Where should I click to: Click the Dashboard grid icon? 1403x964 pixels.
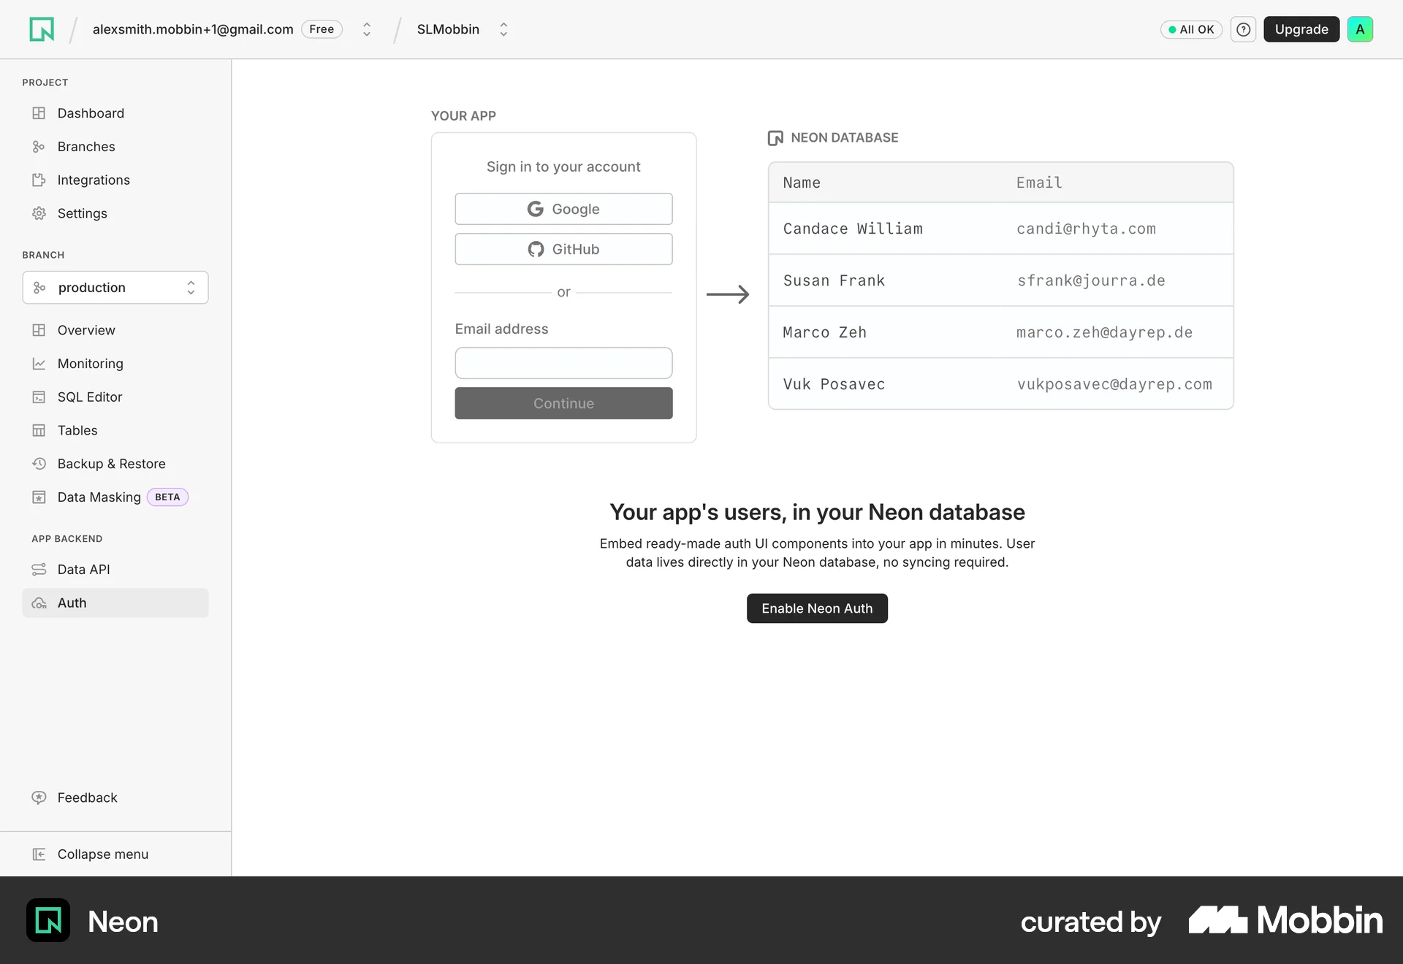[39, 113]
